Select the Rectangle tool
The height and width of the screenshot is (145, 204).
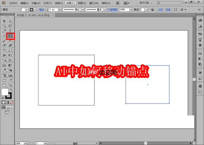(10, 36)
